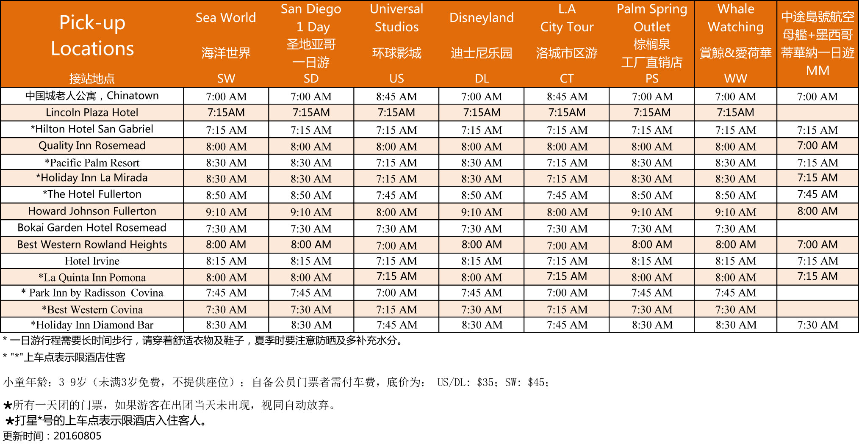Click the Pick-up Locations header

pyautogui.click(x=92, y=44)
